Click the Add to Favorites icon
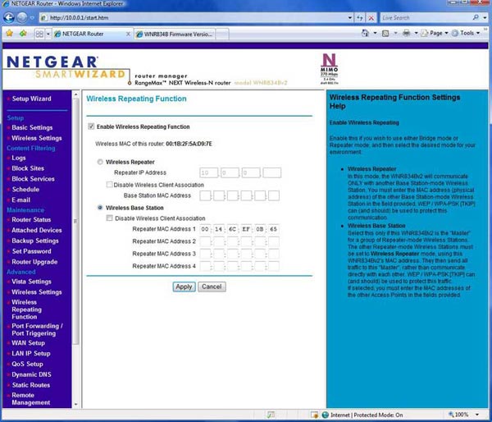The width and height of the screenshot is (492, 422). pyautogui.click(x=23, y=33)
